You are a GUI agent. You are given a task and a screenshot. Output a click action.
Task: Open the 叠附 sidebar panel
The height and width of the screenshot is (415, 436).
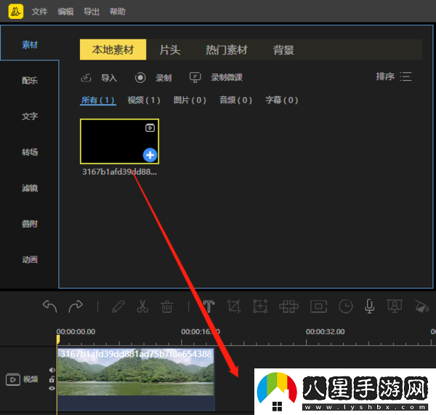[30, 224]
